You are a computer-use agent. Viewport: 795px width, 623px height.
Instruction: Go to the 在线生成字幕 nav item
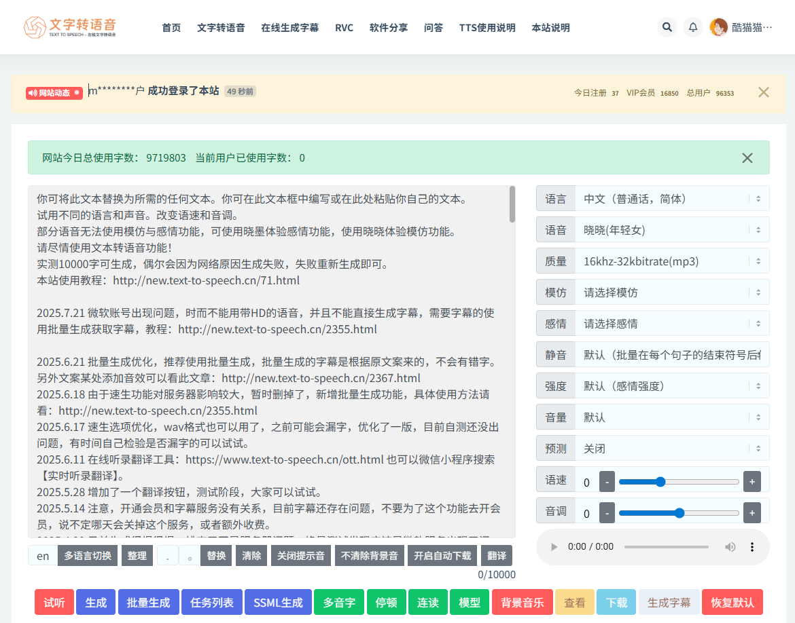289,28
